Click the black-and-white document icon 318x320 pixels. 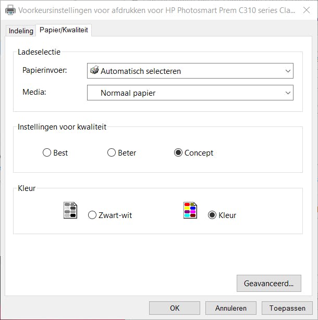point(70,210)
